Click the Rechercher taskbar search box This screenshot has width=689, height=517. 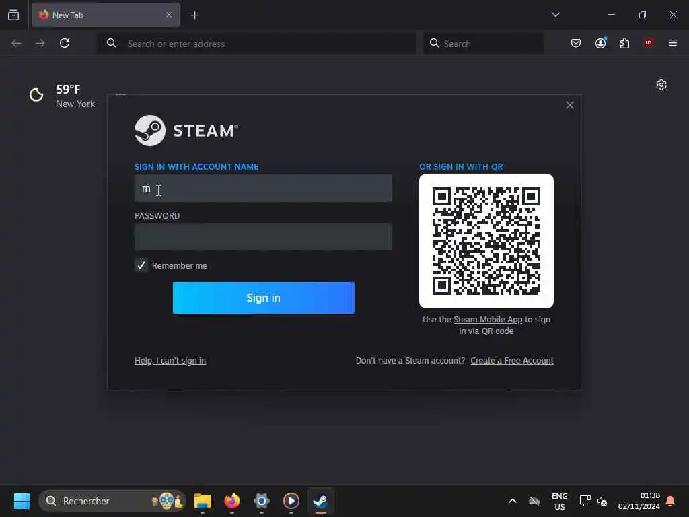pos(112,501)
